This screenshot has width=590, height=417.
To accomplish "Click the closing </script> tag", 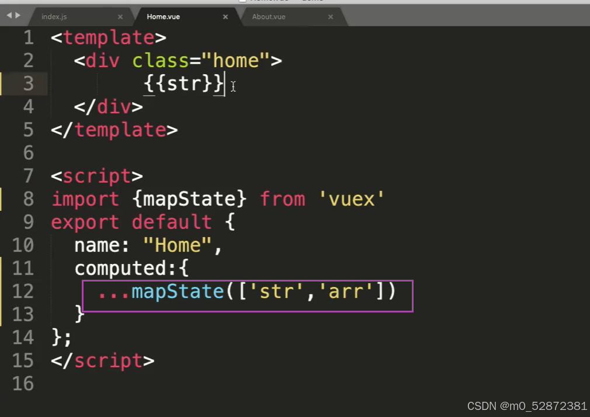I will (103, 360).
